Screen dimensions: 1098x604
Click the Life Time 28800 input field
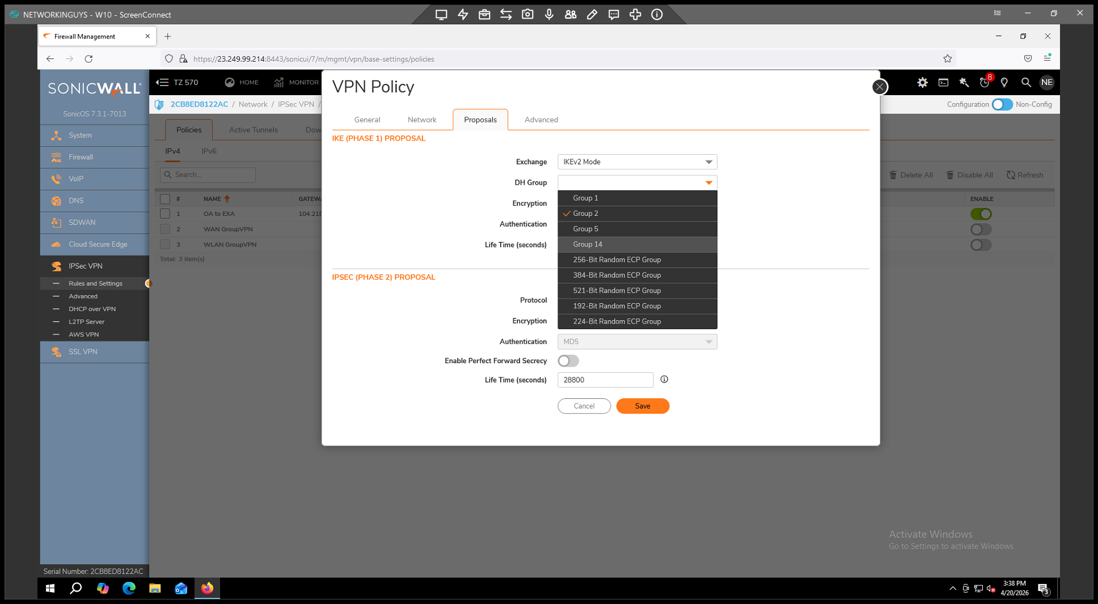pos(605,380)
